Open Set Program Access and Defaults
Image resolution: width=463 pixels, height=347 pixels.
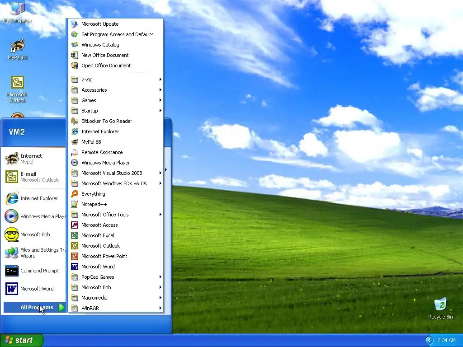coord(116,34)
